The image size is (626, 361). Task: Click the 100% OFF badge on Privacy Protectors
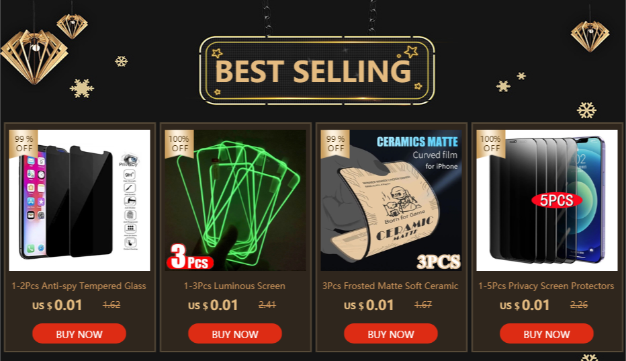(491, 143)
